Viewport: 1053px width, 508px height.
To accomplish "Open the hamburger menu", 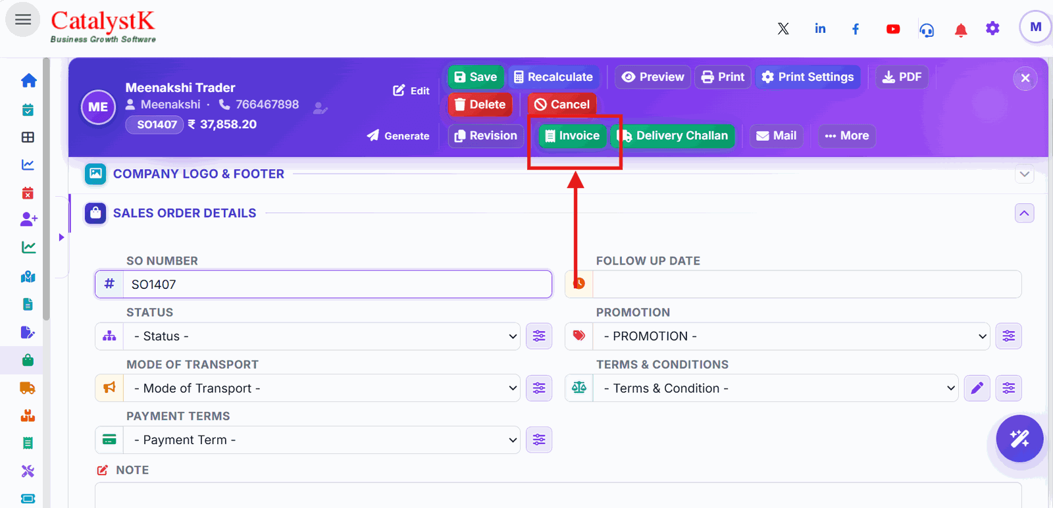I will click(23, 20).
